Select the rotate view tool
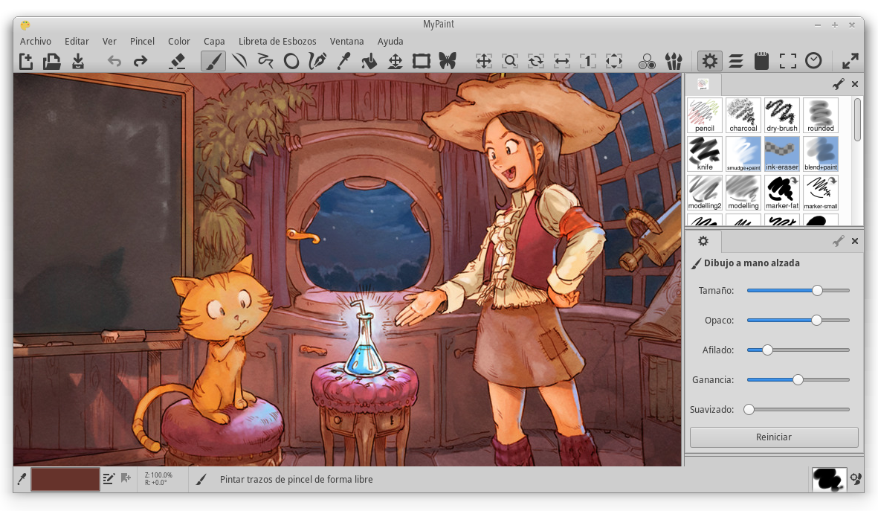This screenshot has height=511, width=878. coord(536,61)
